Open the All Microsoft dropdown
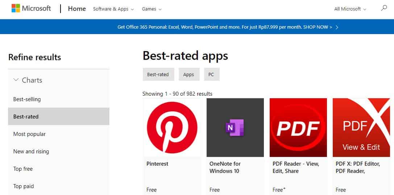This screenshot has height=195, width=394. [x=350, y=9]
